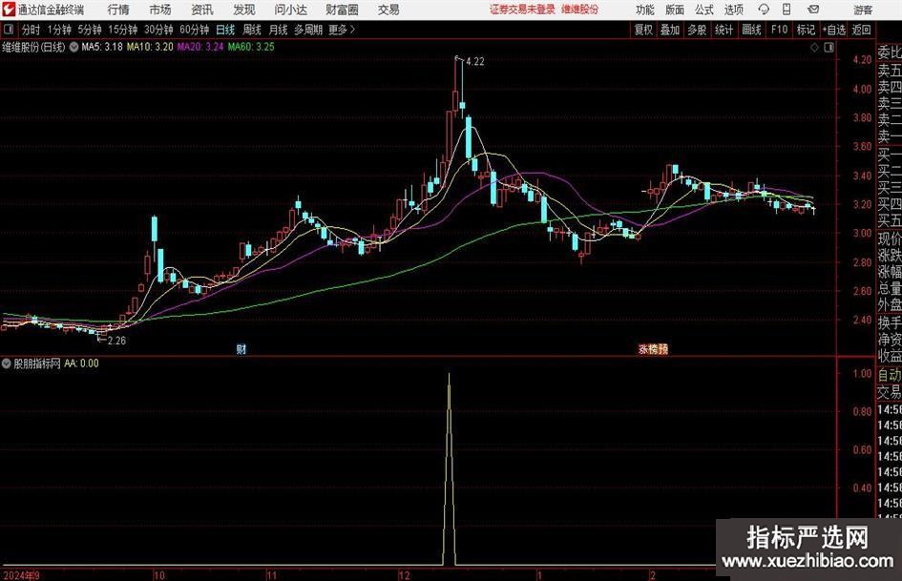Click the month 11 marker on date axis
The width and height of the screenshot is (902, 581).
pyautogui.click(x=271, y=575)
